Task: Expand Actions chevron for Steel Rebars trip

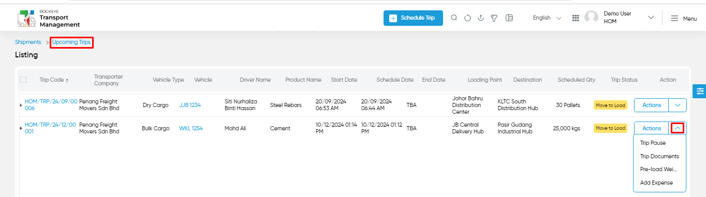Action: click(678, 105)
